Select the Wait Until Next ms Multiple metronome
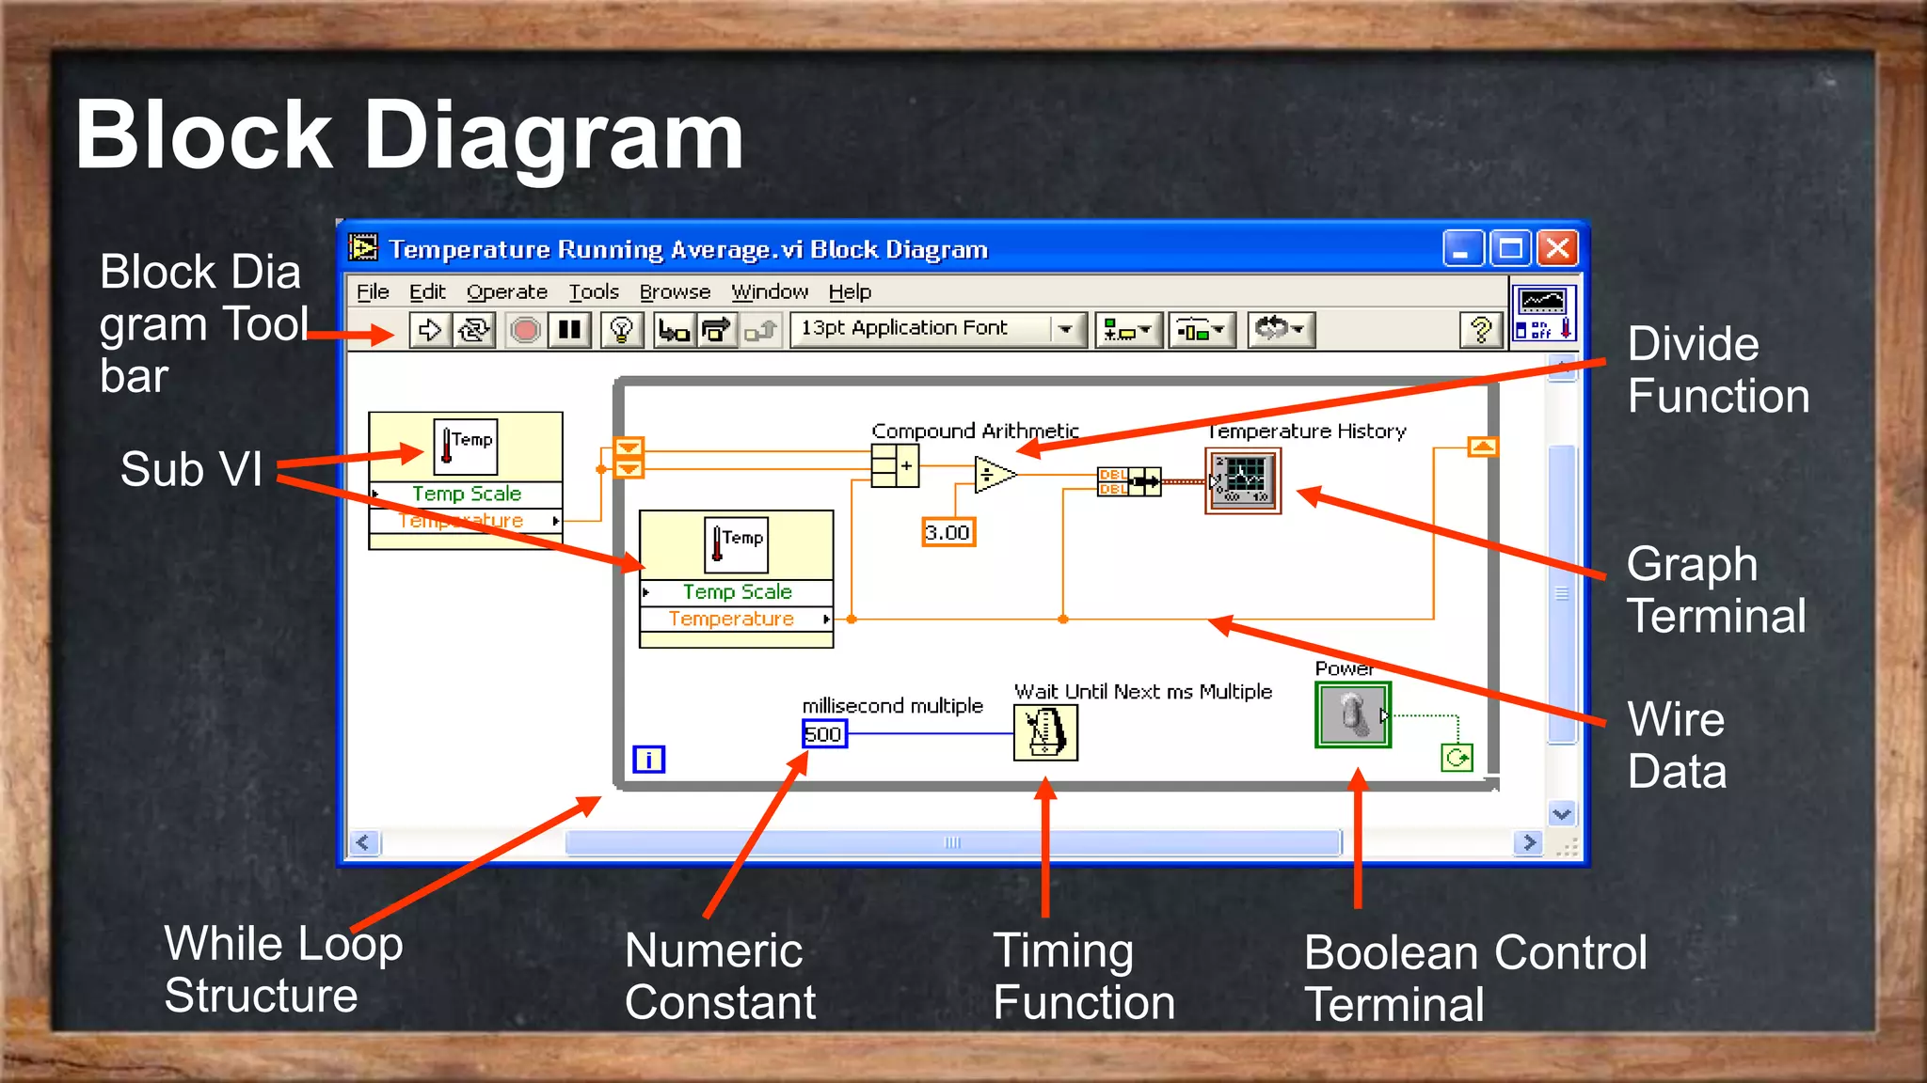Image resolution: width=1927 pixels, height=1083 pixels. pos(1045,732)
